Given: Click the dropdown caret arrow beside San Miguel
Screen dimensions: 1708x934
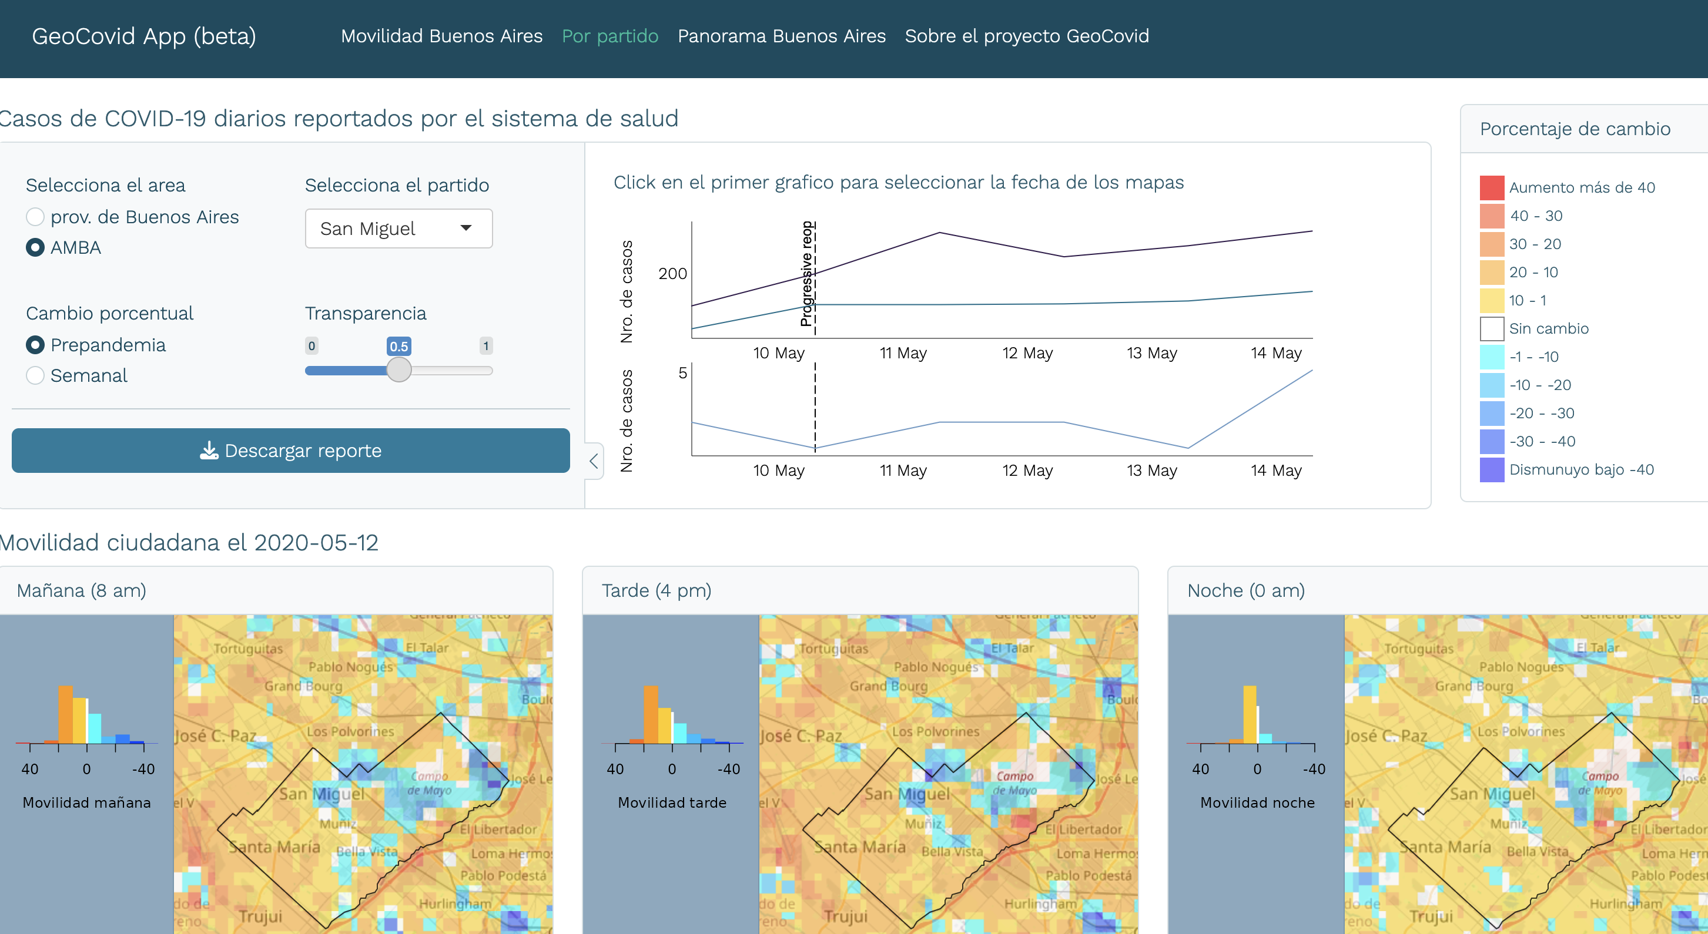Looking at the screenshot, I should tap(466, 228).
